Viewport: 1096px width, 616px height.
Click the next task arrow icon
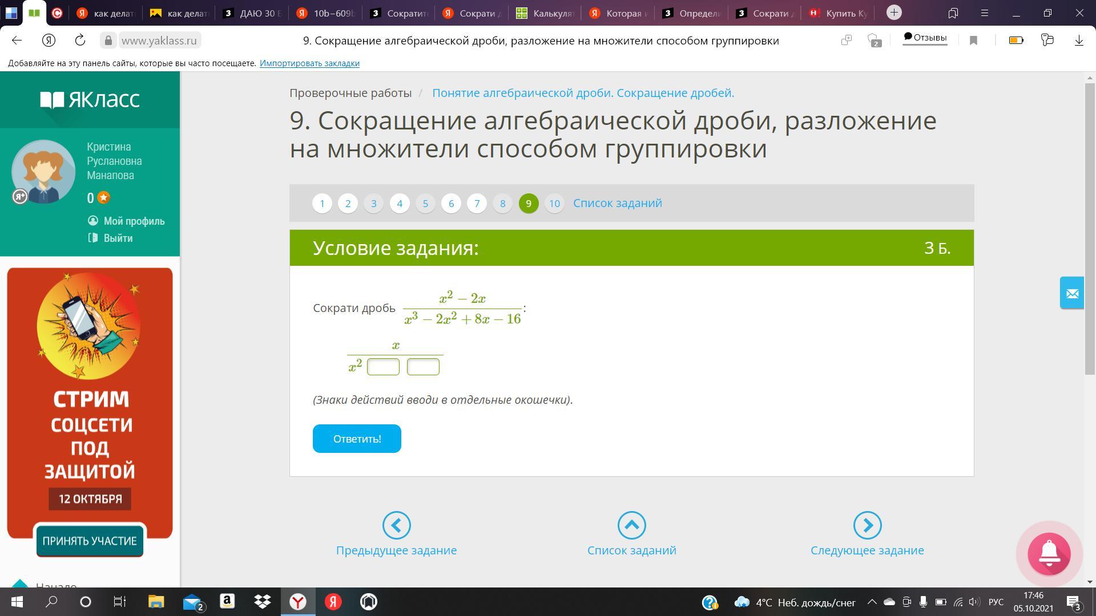coord(867,525)
